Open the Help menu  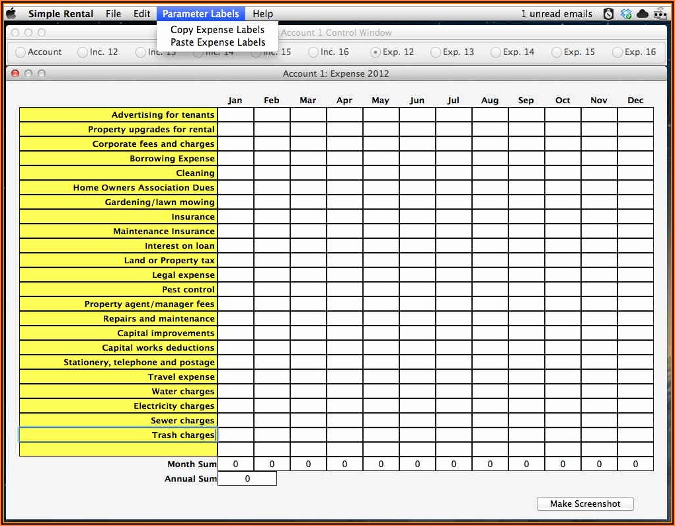(x=262, y=13)
